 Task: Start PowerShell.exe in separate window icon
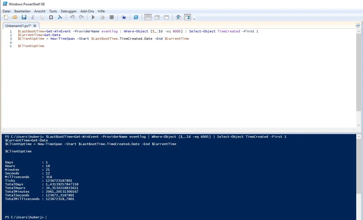coord(136,17)
